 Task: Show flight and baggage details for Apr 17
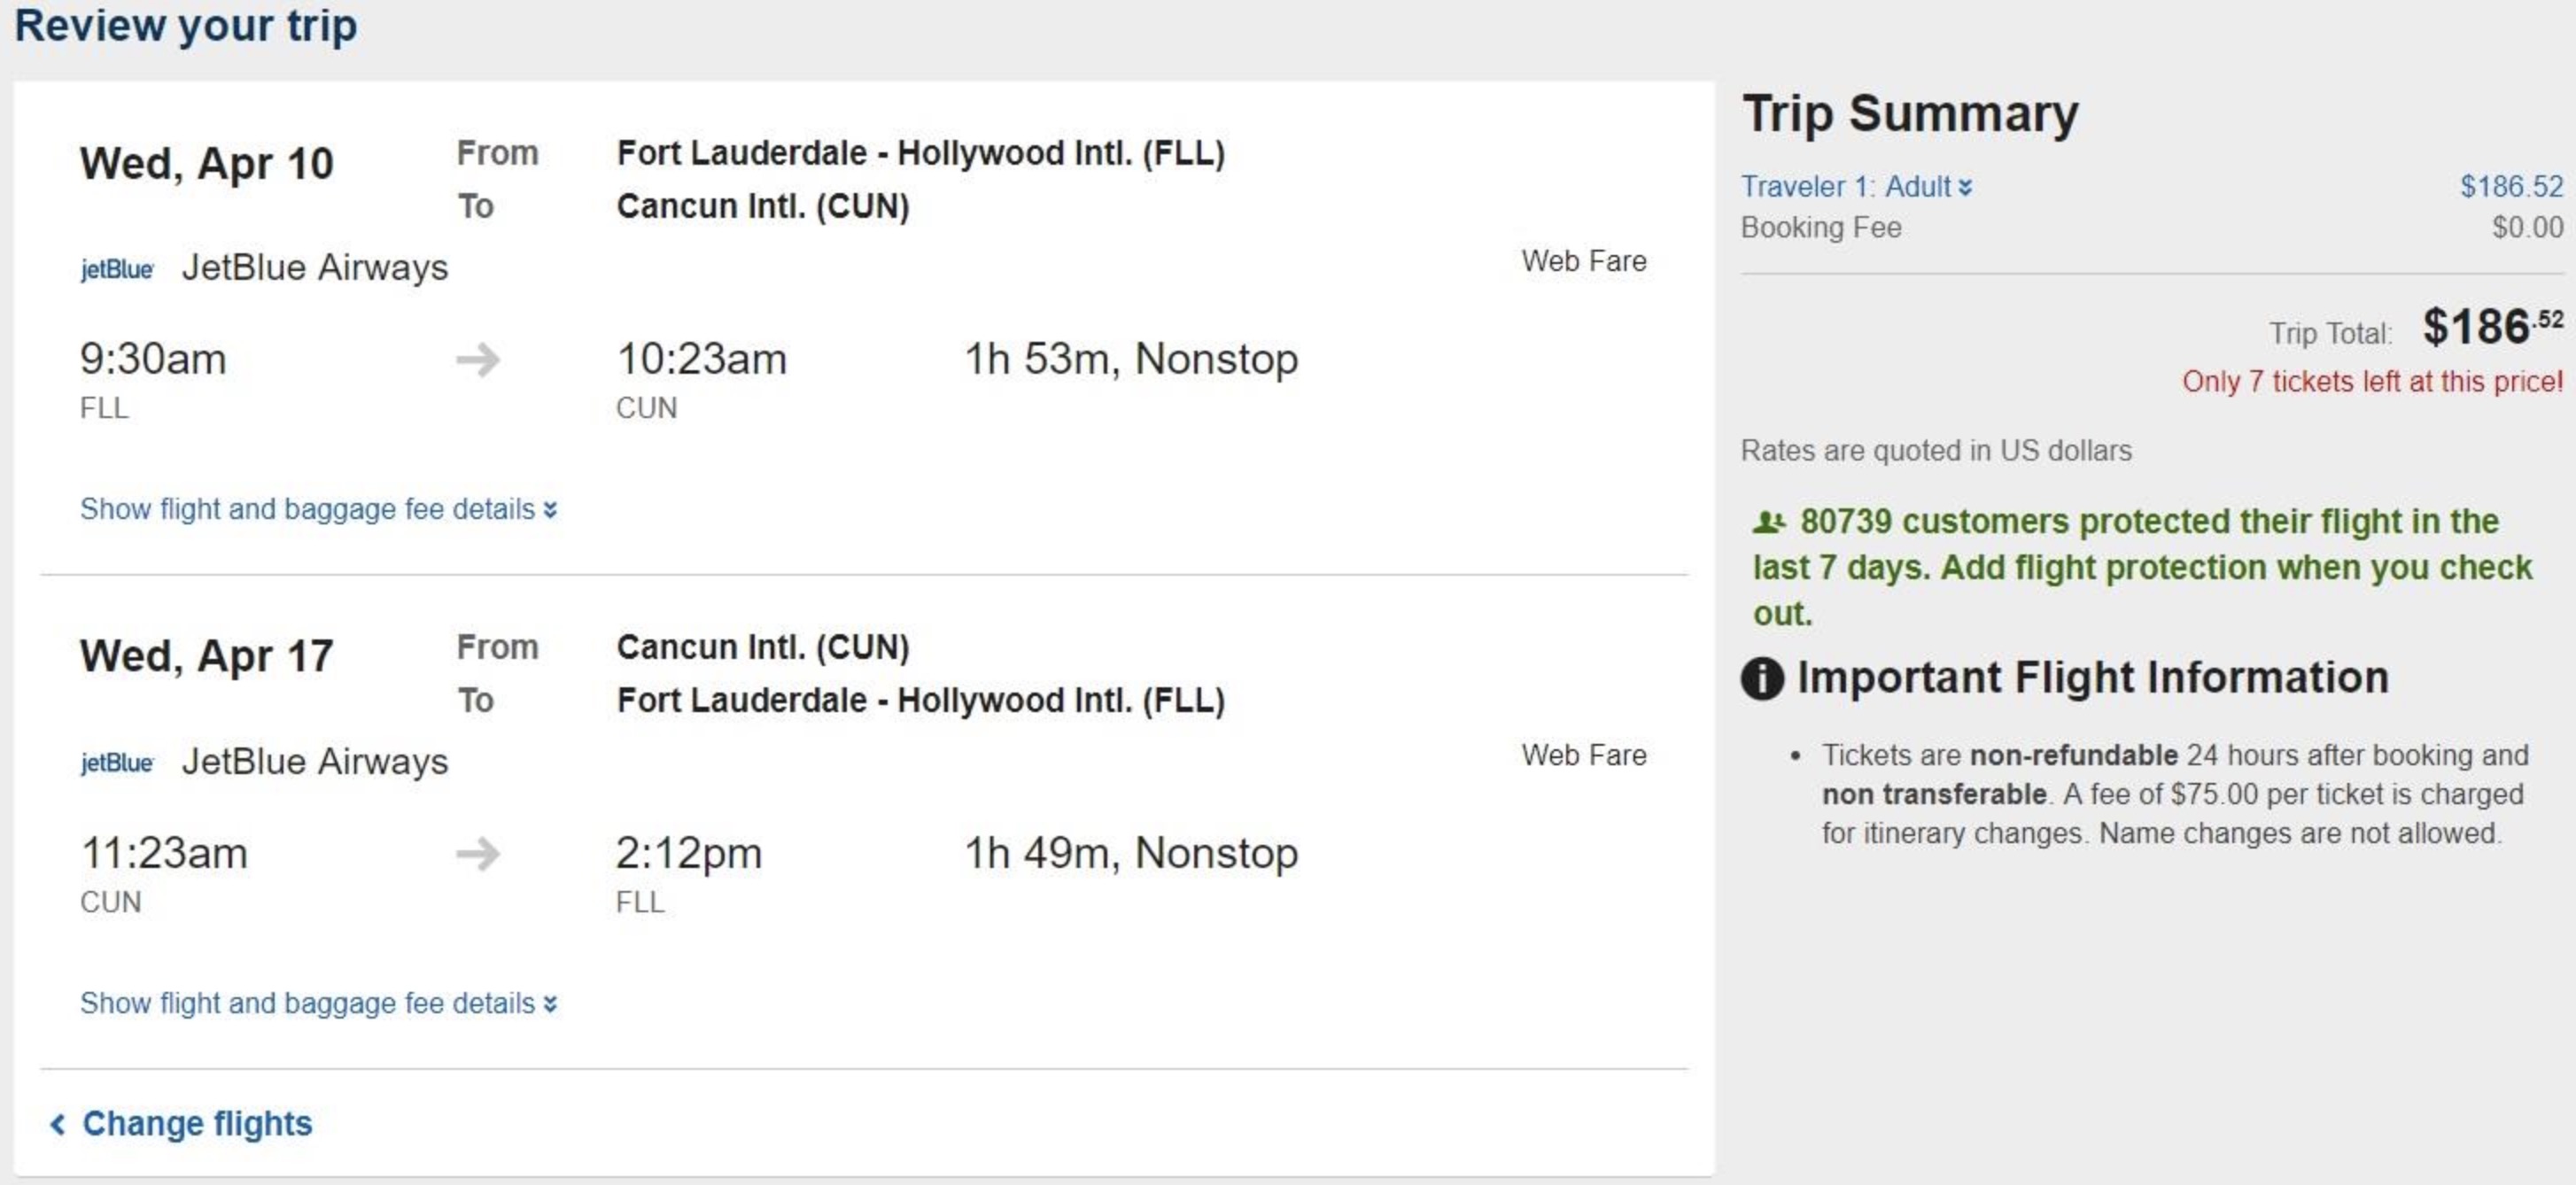click(x=317, y=1003)
